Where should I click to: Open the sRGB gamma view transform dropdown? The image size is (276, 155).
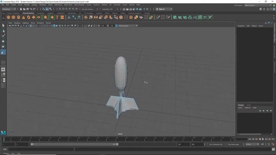coord(128,26)
